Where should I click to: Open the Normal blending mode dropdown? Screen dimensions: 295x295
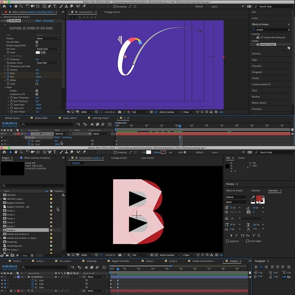click(x=61, y=134)
